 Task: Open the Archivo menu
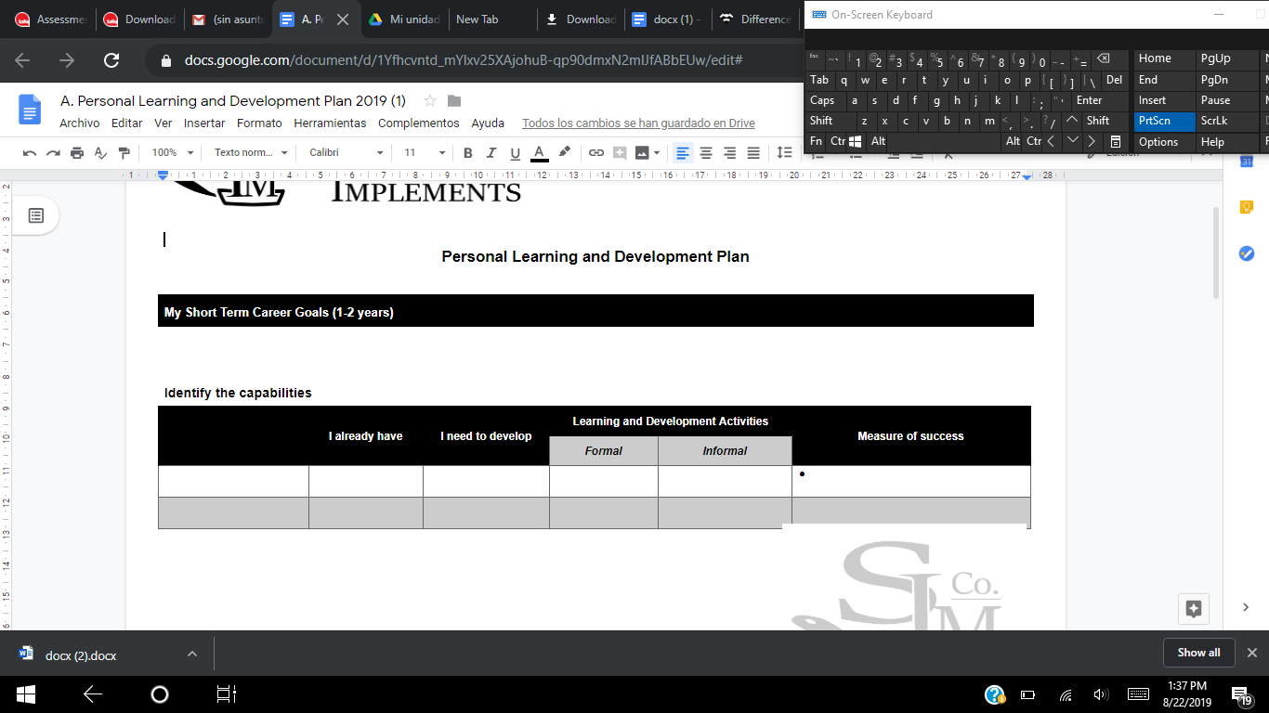(x=80, y=123)
